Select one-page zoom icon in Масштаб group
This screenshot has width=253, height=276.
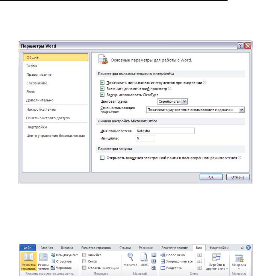coord(154,255)
